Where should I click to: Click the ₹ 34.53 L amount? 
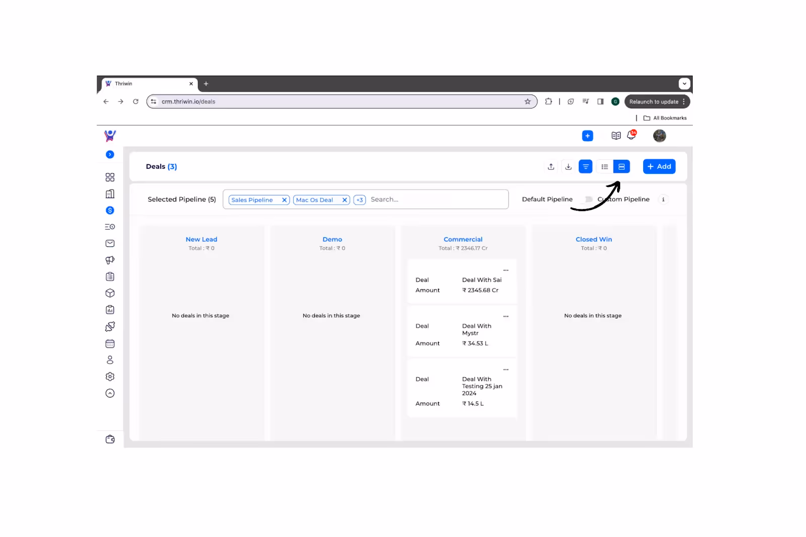[x=475, y=344]
